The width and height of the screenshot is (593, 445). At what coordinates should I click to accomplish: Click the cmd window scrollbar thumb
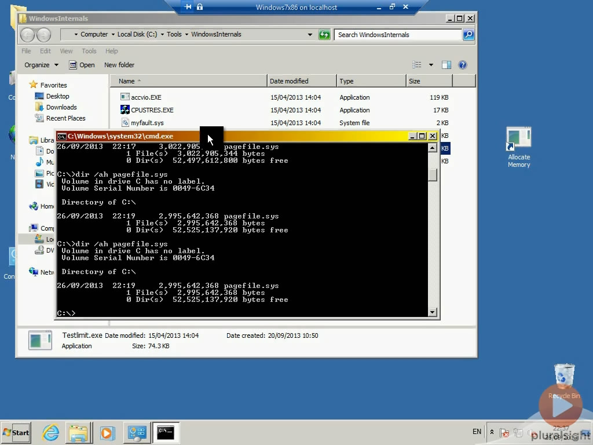coord(432,175)
